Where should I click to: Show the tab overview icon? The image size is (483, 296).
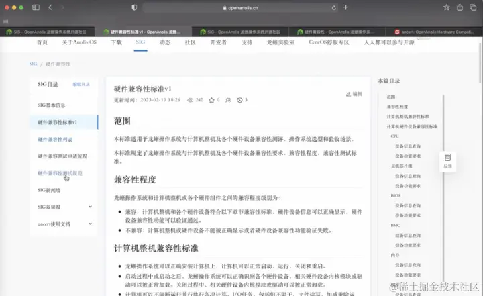pyautogui.click(x=473, y=7)
